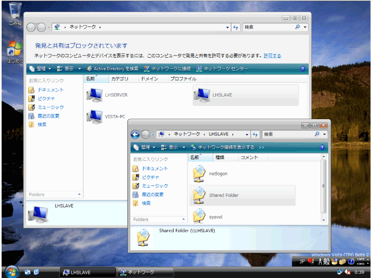Click Active Directory を検索 toolbar button
This screenshot has height=278, width=374.
coord(113,69)
